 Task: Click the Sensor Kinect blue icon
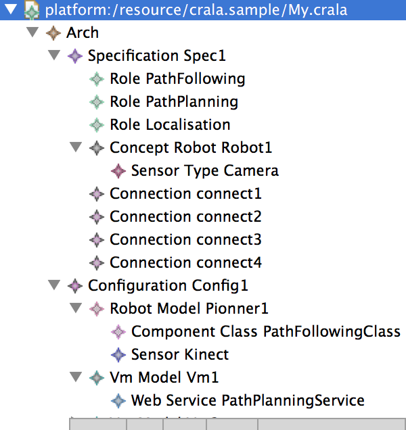pyautogui.click(x=118, y=354)
